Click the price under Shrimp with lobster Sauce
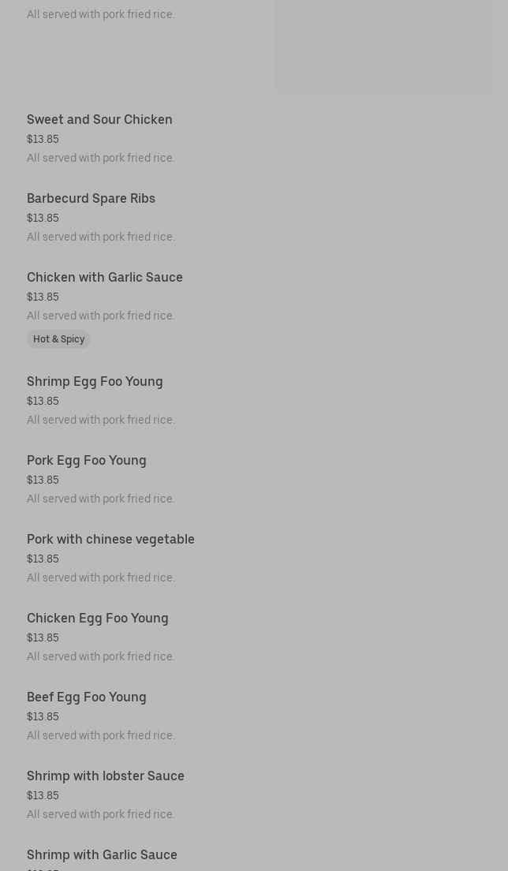The height and width of the screenshot is (871, 508). 43,796
